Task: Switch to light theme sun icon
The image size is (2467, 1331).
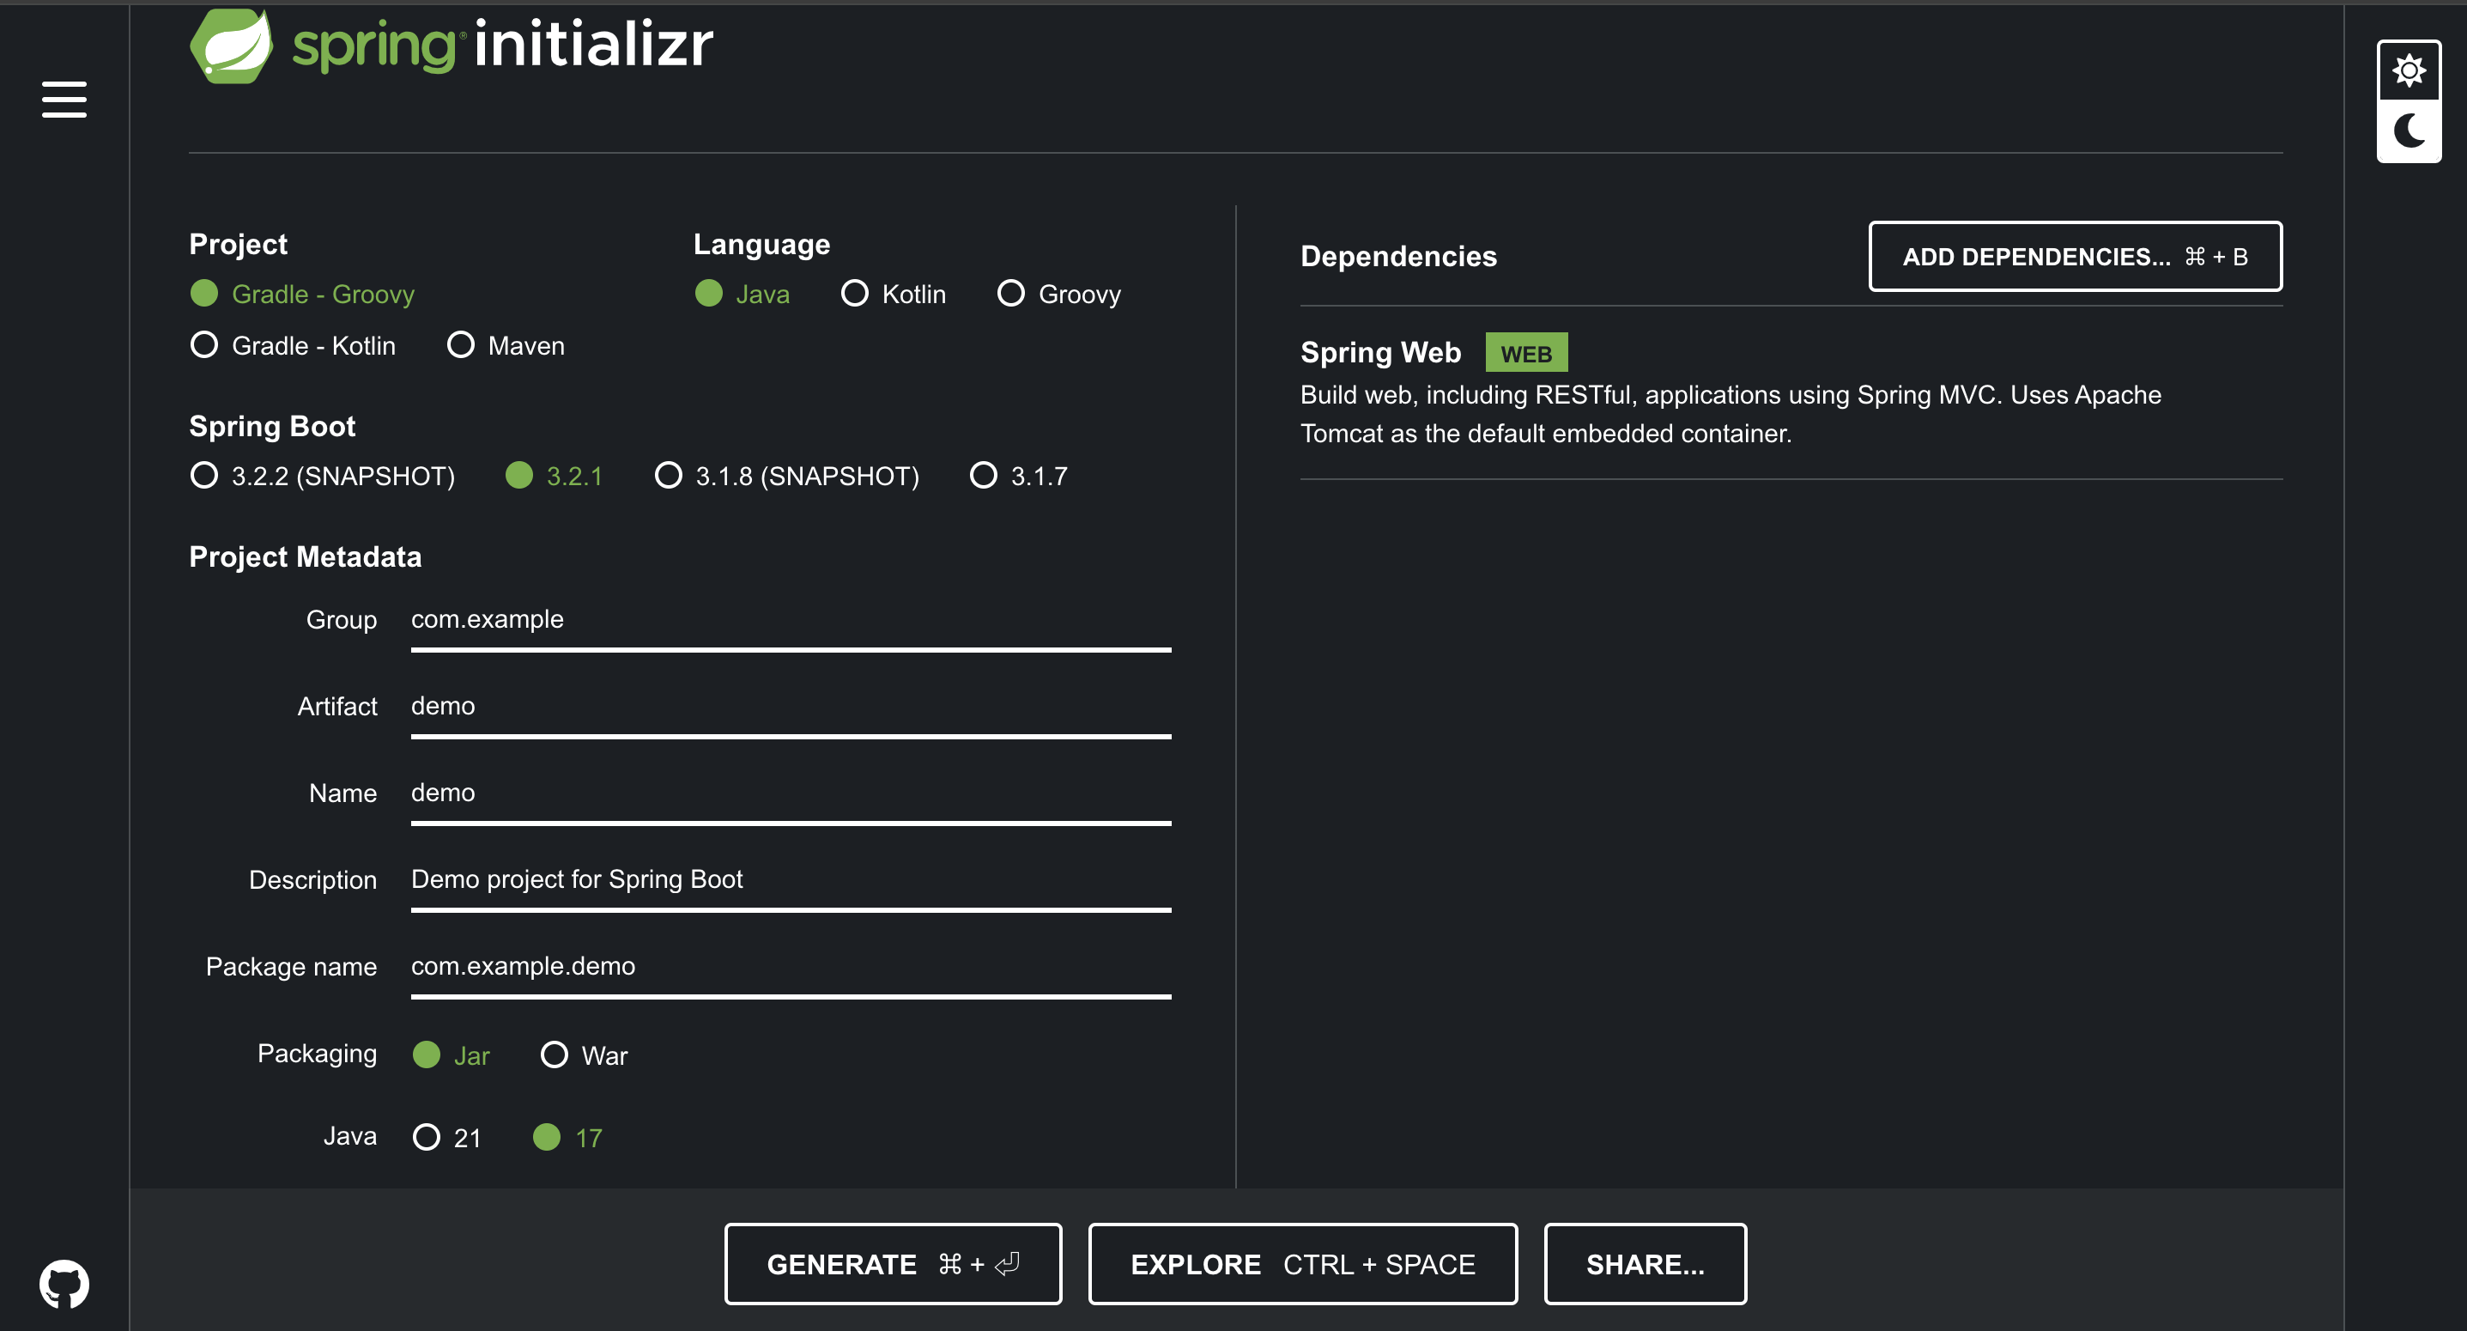Action: (x=2408, y=71)
